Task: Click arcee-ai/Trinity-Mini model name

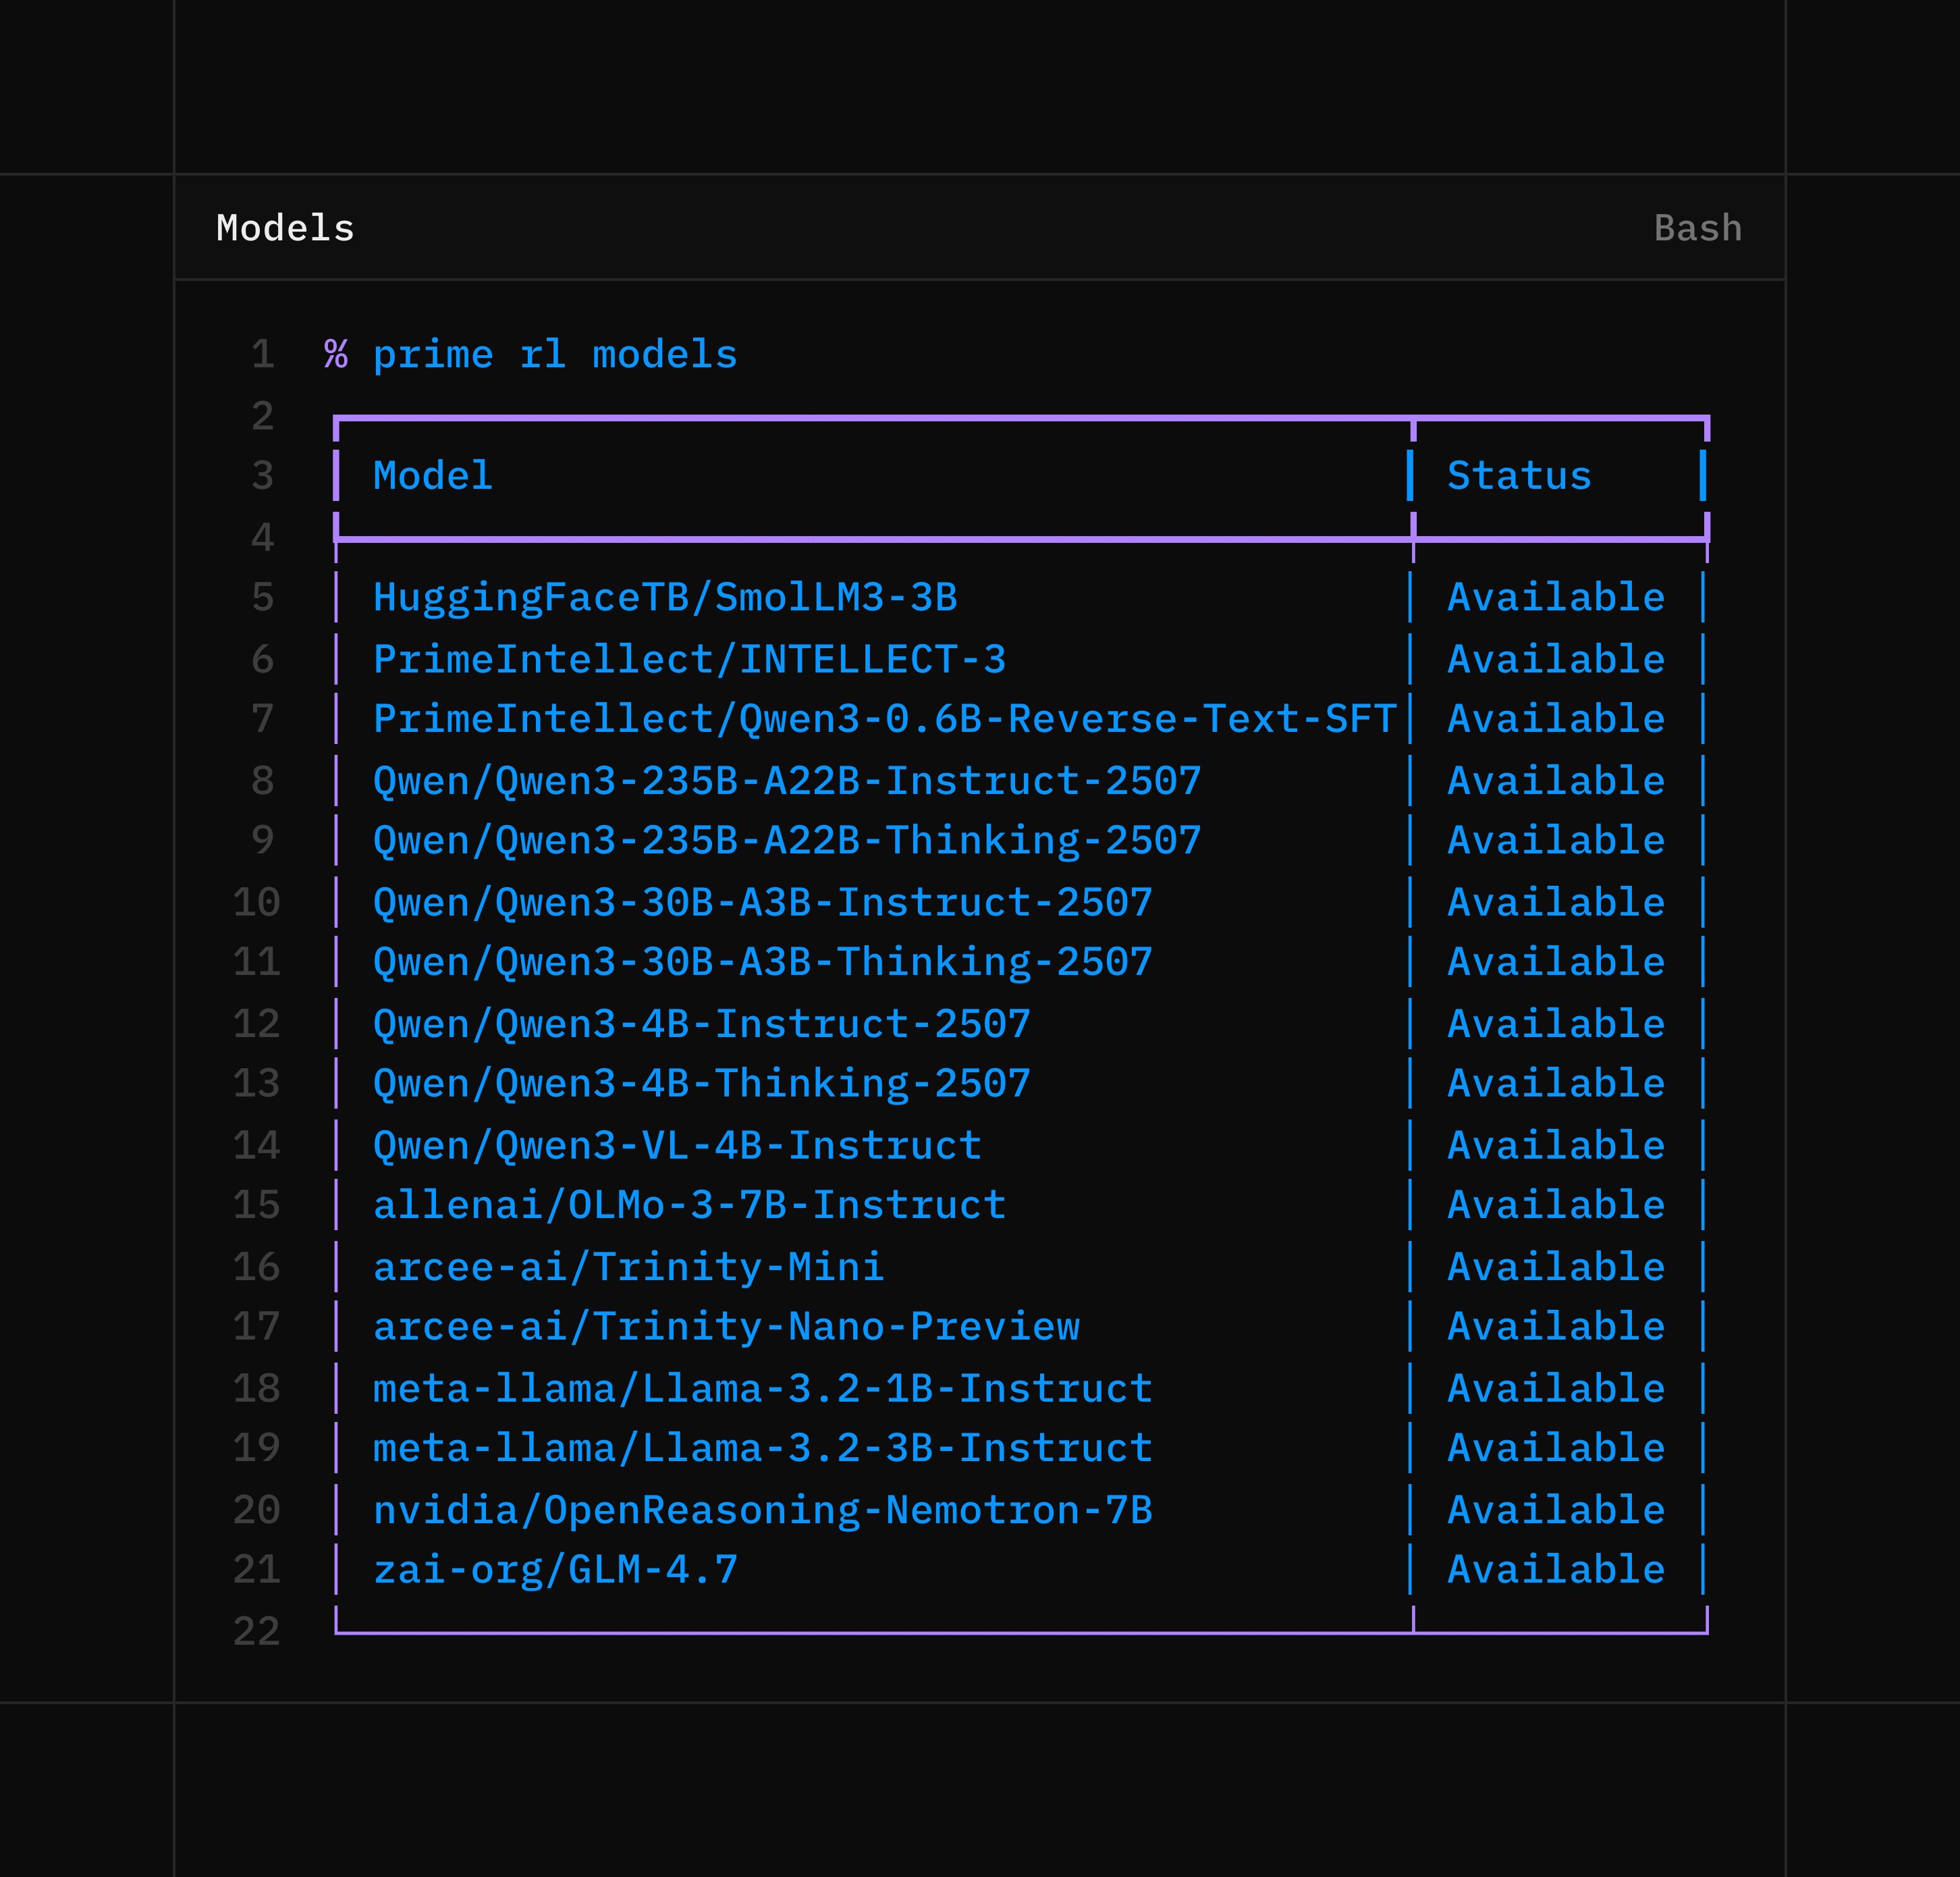Action: [x=628, y=1267]
